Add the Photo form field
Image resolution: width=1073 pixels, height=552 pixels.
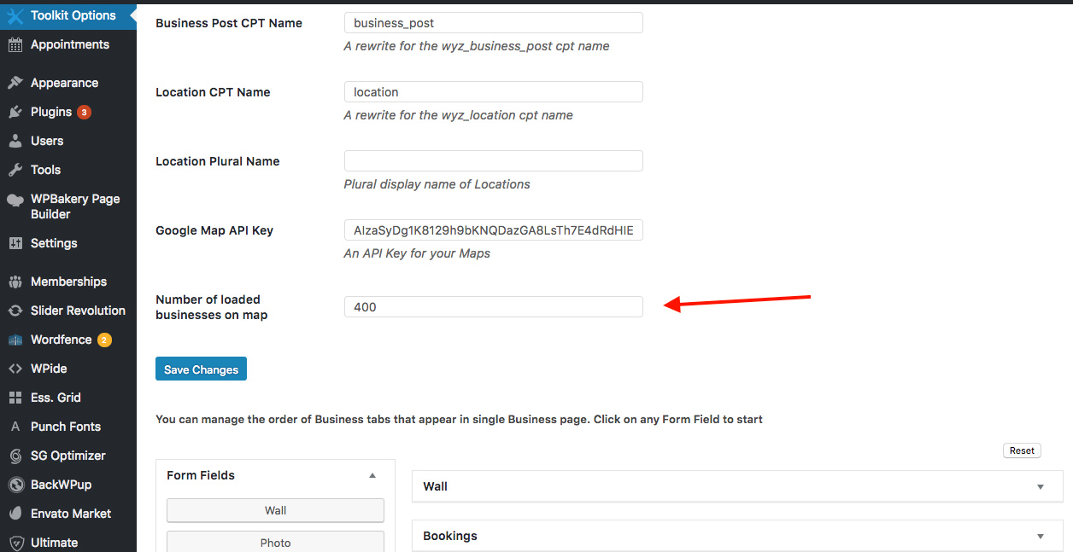coord(275,542)
